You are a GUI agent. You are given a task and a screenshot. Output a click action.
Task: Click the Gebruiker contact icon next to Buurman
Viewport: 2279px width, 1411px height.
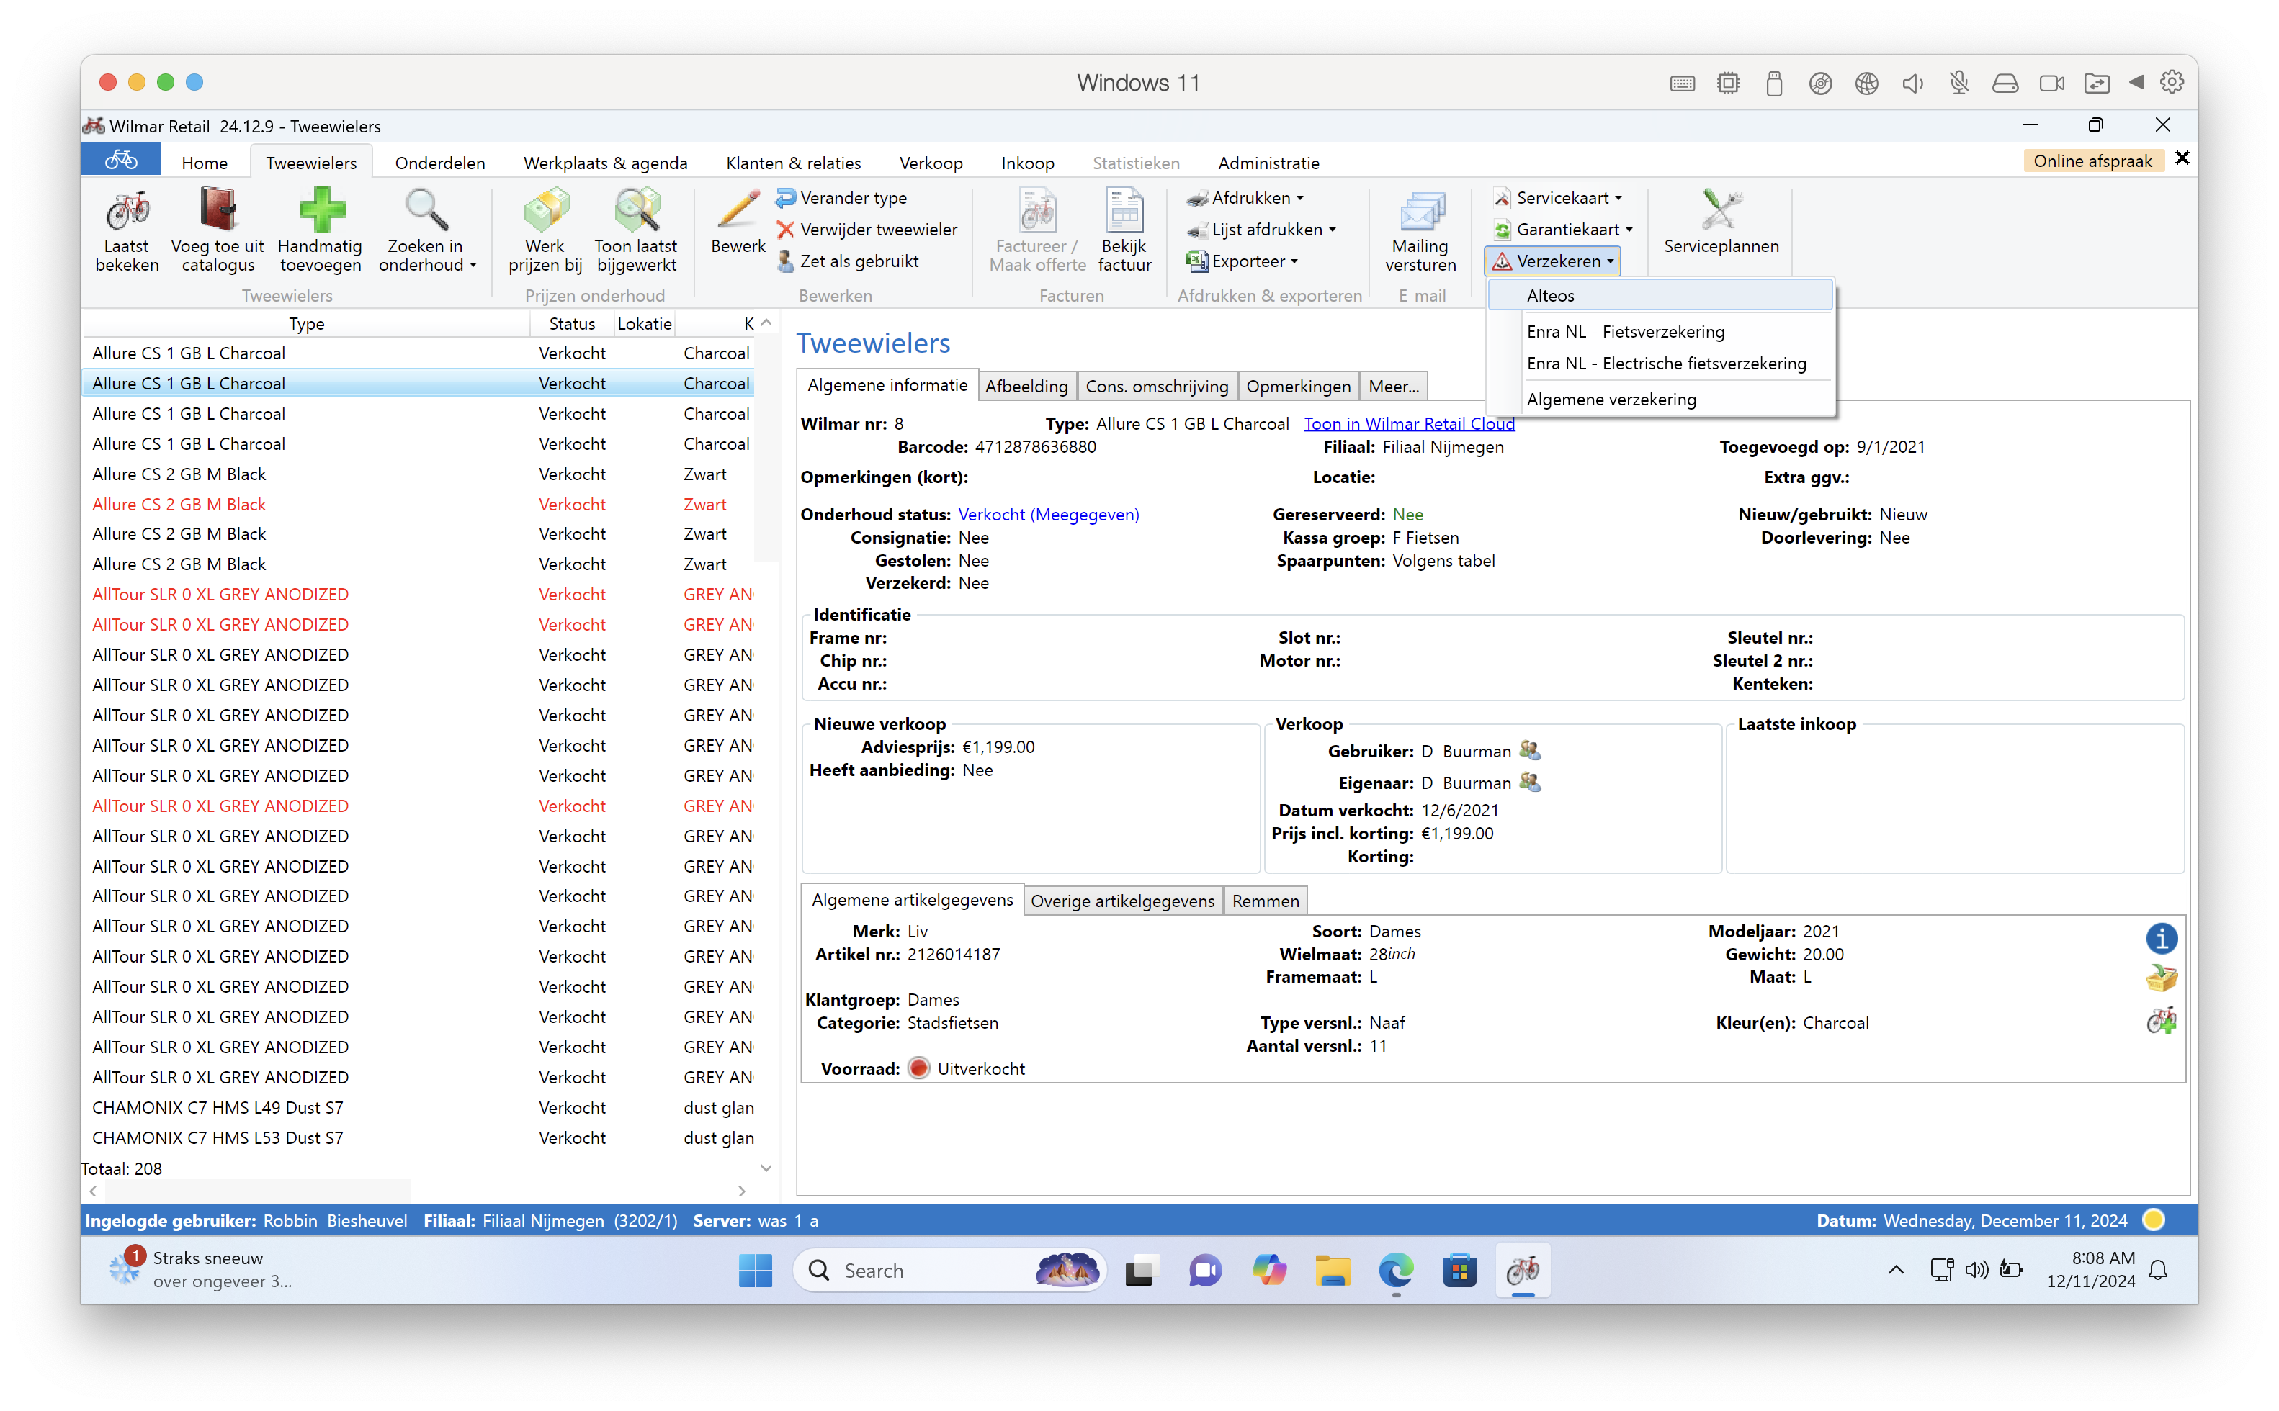tap(1529, 750)
